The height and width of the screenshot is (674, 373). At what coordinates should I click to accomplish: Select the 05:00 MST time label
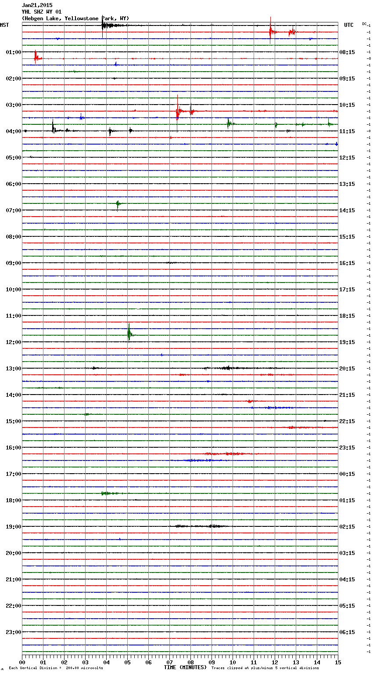(14, 158)
